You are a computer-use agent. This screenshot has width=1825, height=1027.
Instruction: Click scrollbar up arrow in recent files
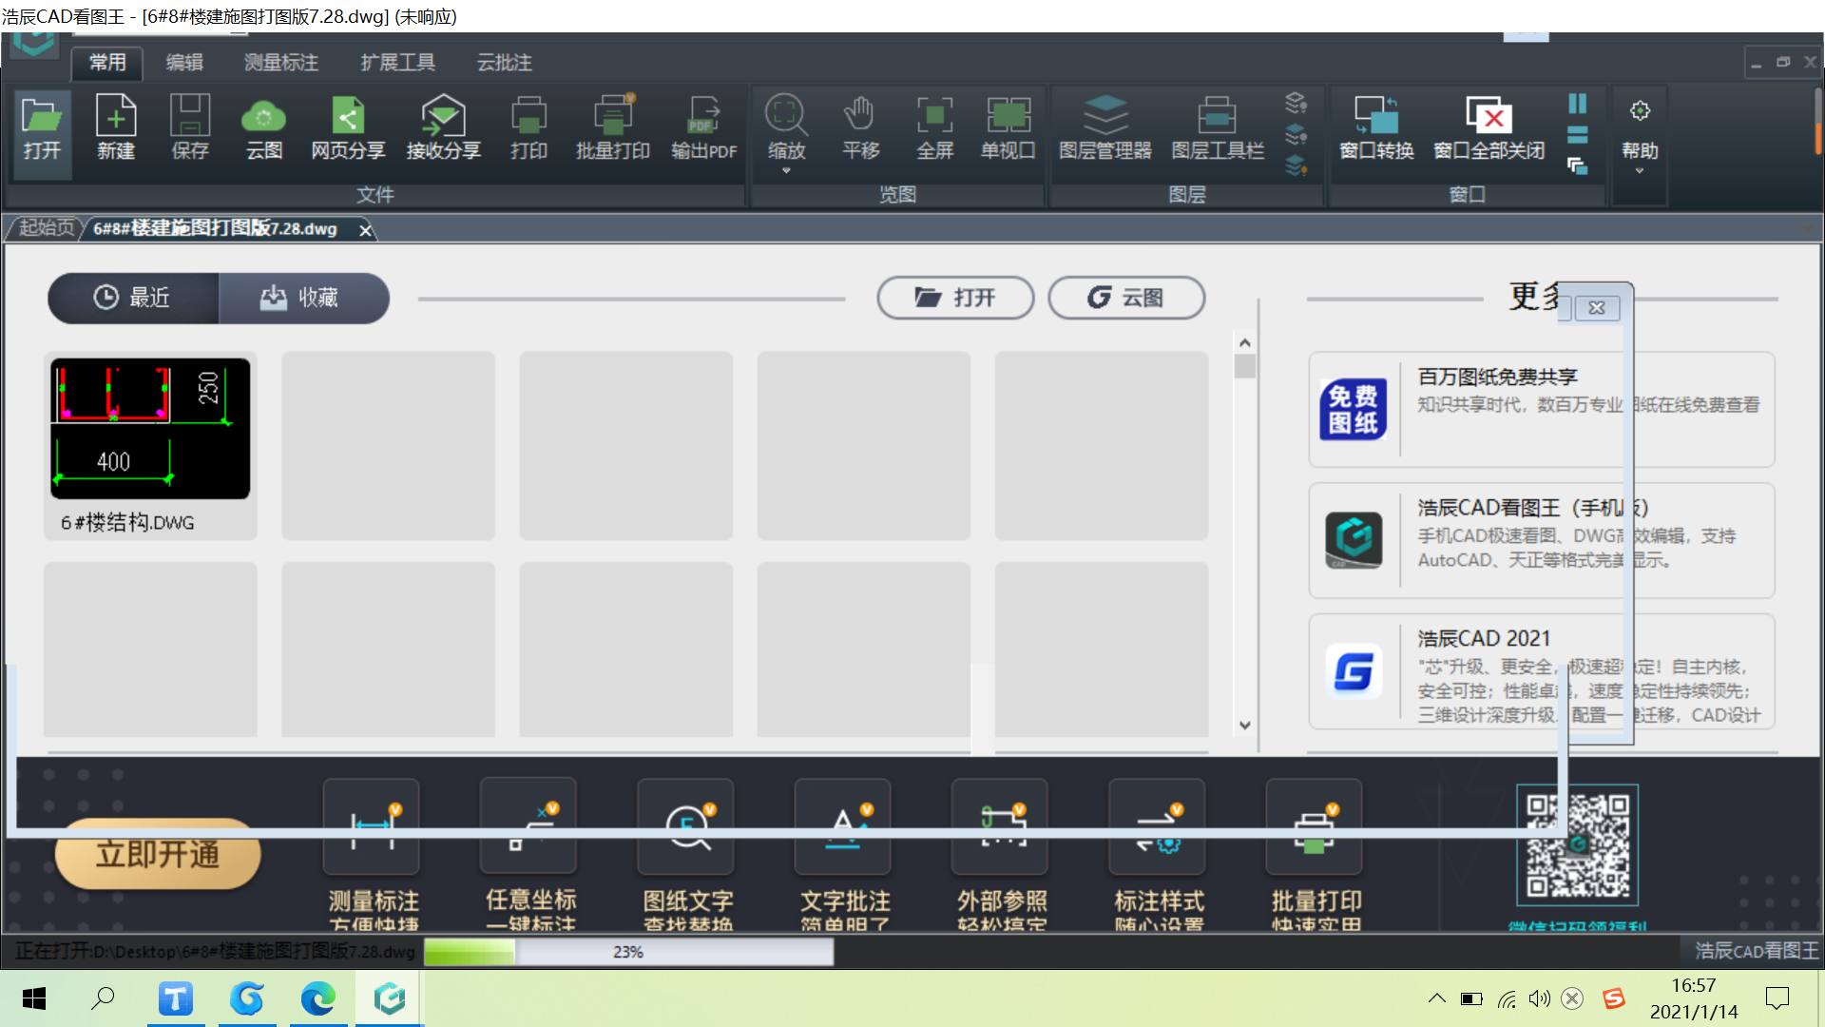click(x=1245, y=342)
